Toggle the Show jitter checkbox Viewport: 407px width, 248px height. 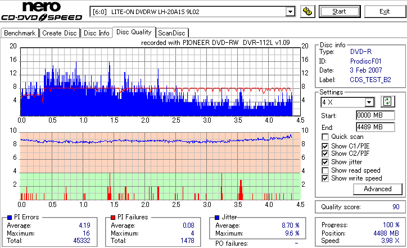[x=325, y=162]
